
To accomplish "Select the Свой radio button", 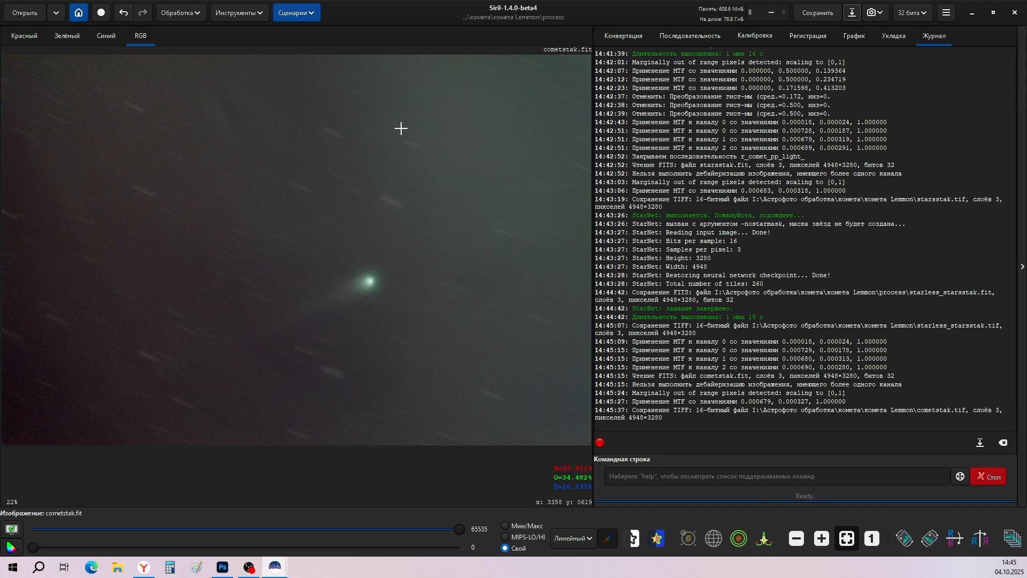I will click(x=504, y=548).
